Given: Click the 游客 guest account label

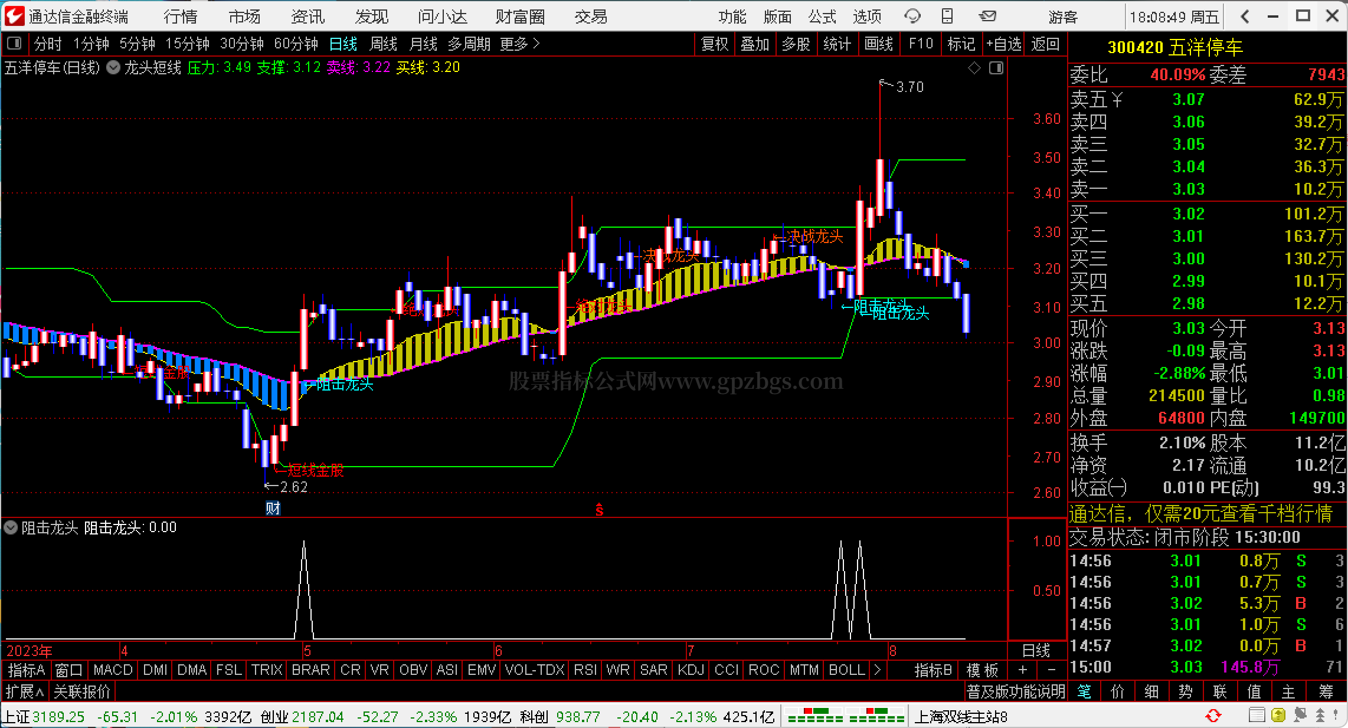Looking at the screenshot, I should 1063,17.
